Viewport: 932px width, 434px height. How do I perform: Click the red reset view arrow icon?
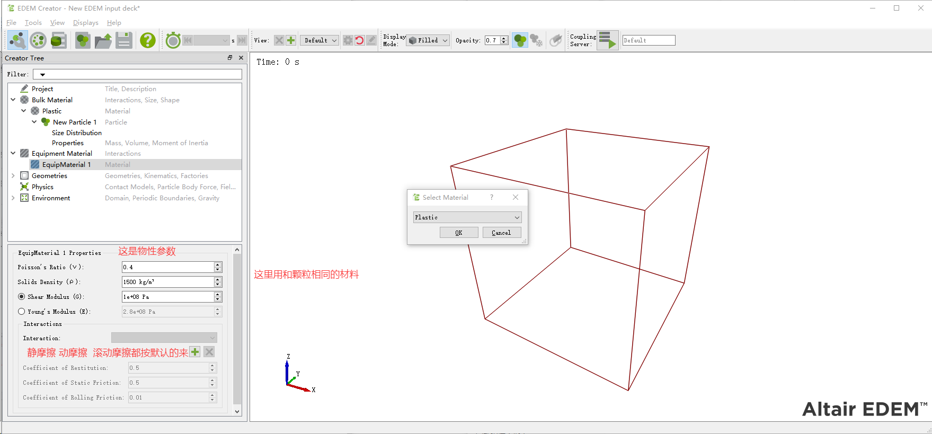click(x=360, y=40)
